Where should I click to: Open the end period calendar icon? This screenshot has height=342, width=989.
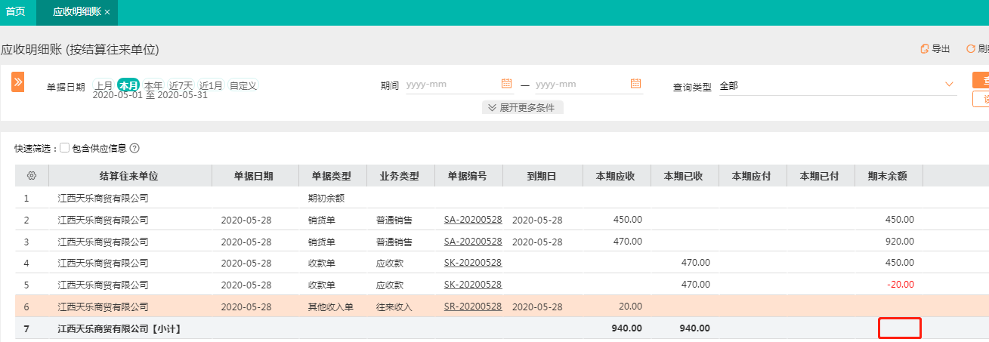[635, 84]
